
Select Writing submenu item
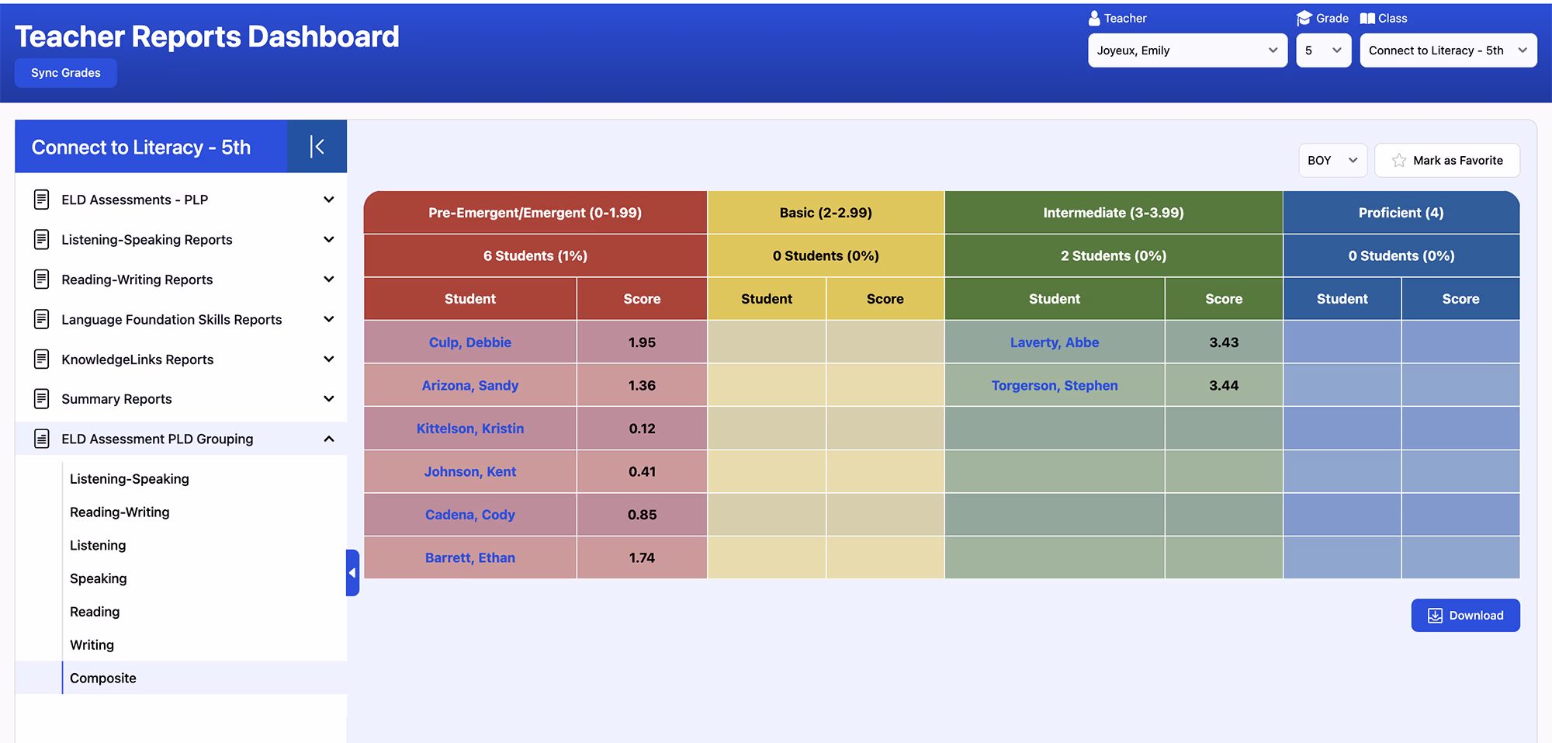tap(92, 645)
